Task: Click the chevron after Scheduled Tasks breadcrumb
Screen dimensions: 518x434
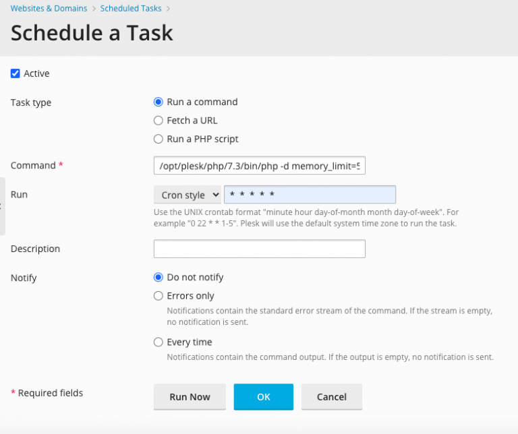Action: tap(168, 9)
